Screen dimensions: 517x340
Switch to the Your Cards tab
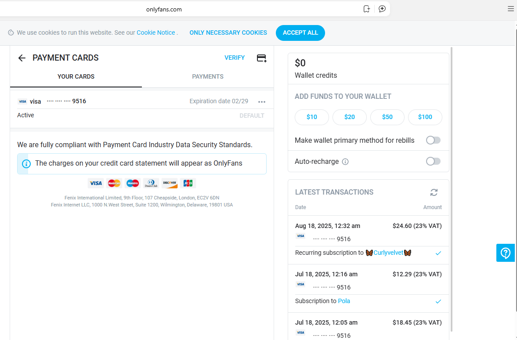pyautogui.click(x=76, y=76)
